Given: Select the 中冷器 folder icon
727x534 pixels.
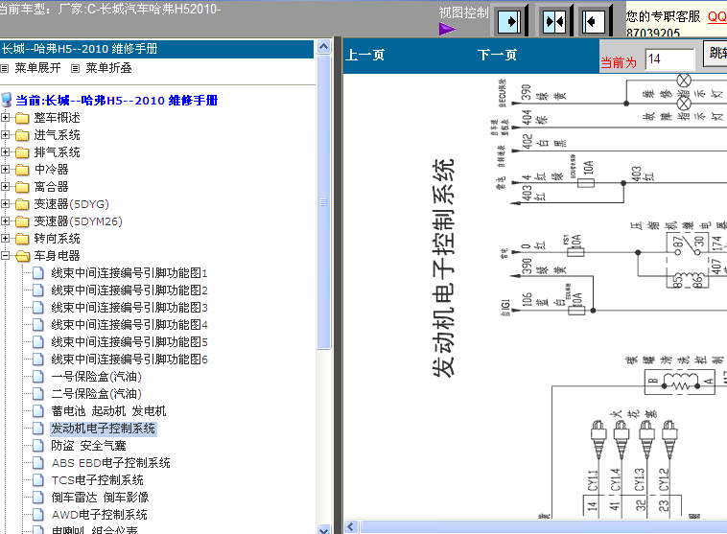Looking at the screenshot, I should pyautogui.click(x=22, y=170).
